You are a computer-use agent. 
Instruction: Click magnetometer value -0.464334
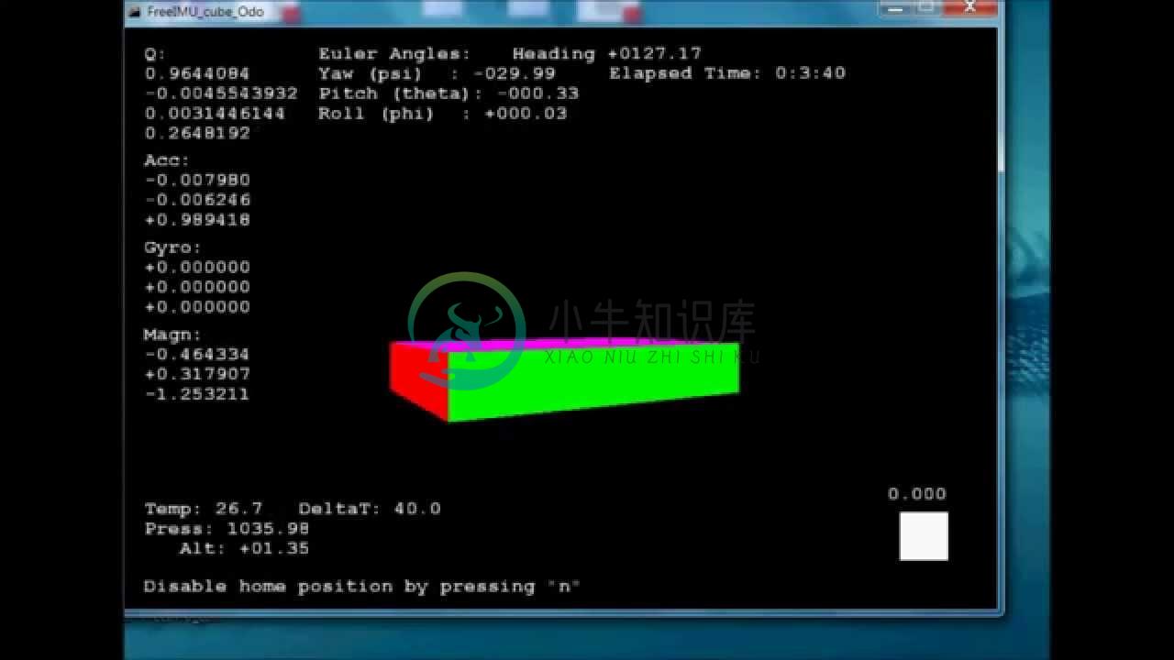(x=197, y=355)
